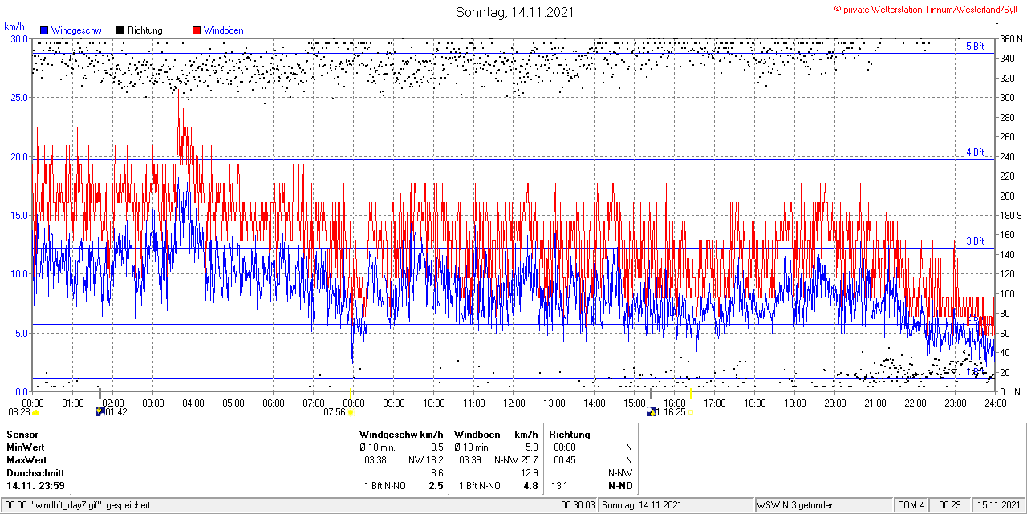
Task: Click the 'km/h' axis unit label
Action: (15, 26)
